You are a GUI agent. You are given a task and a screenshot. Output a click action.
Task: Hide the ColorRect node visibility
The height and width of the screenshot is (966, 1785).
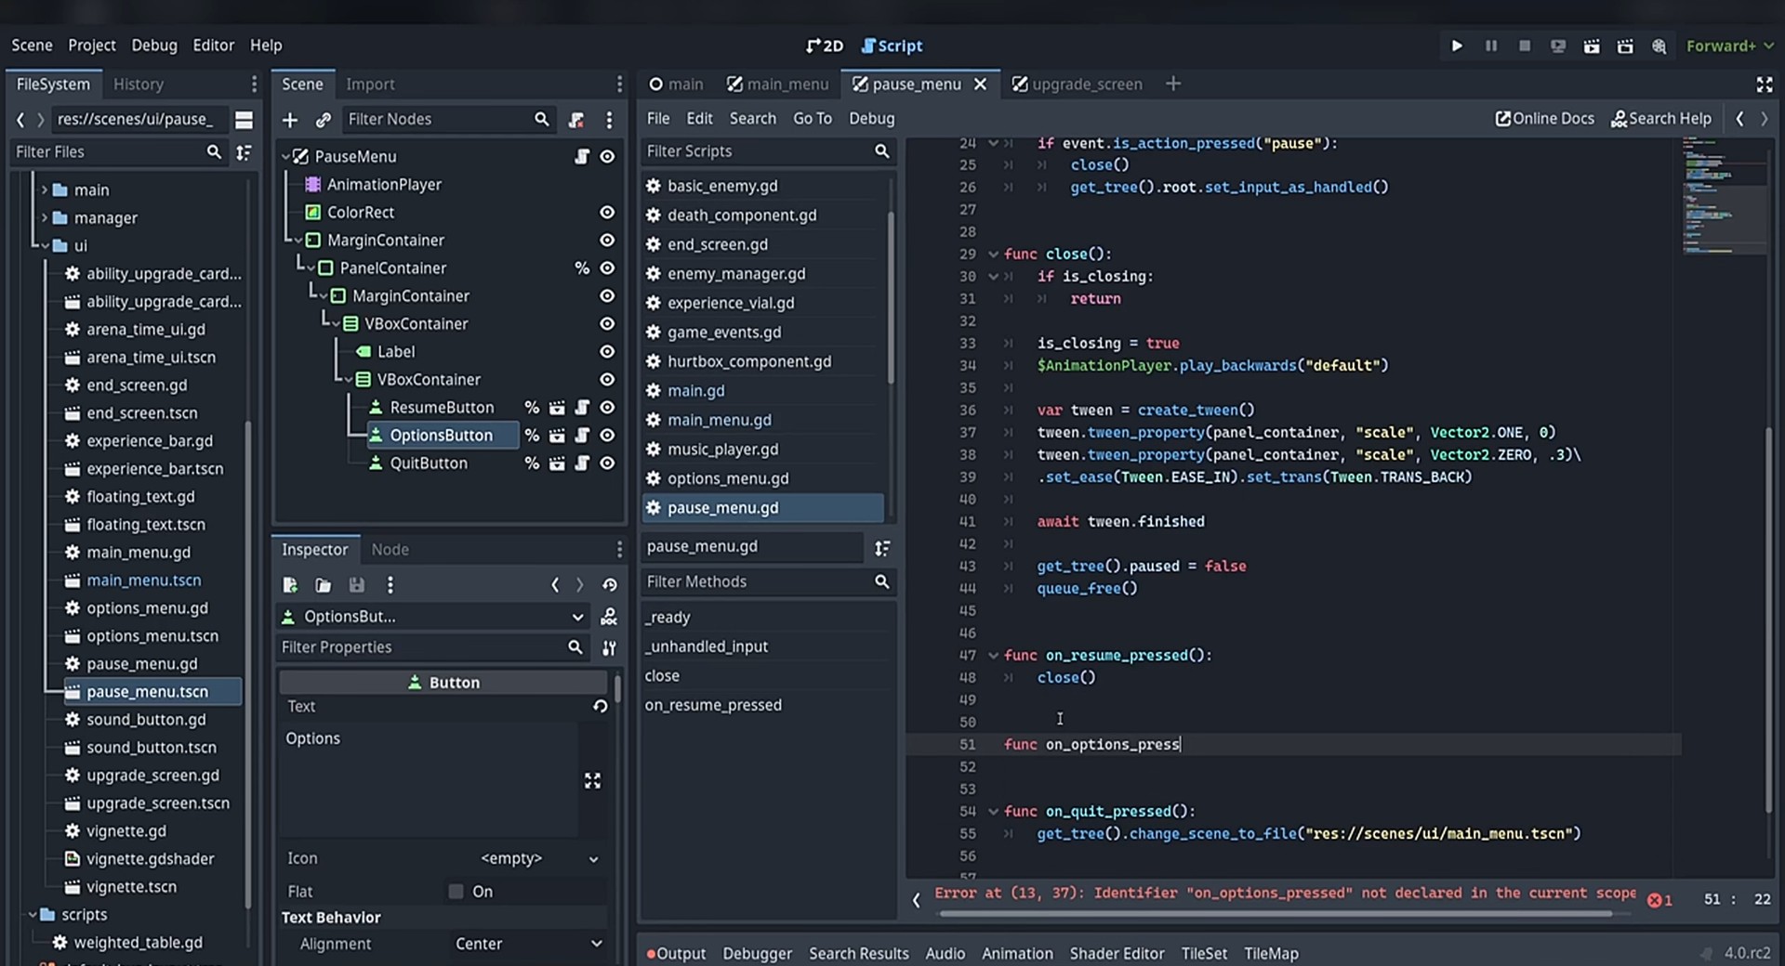coord(607,213)
